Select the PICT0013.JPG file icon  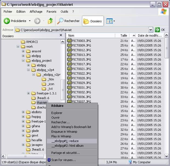pyautogui.click(x=69, y=55)
